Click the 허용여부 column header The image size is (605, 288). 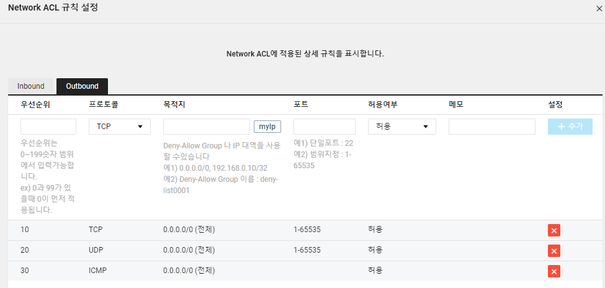(x=383, y=105)
